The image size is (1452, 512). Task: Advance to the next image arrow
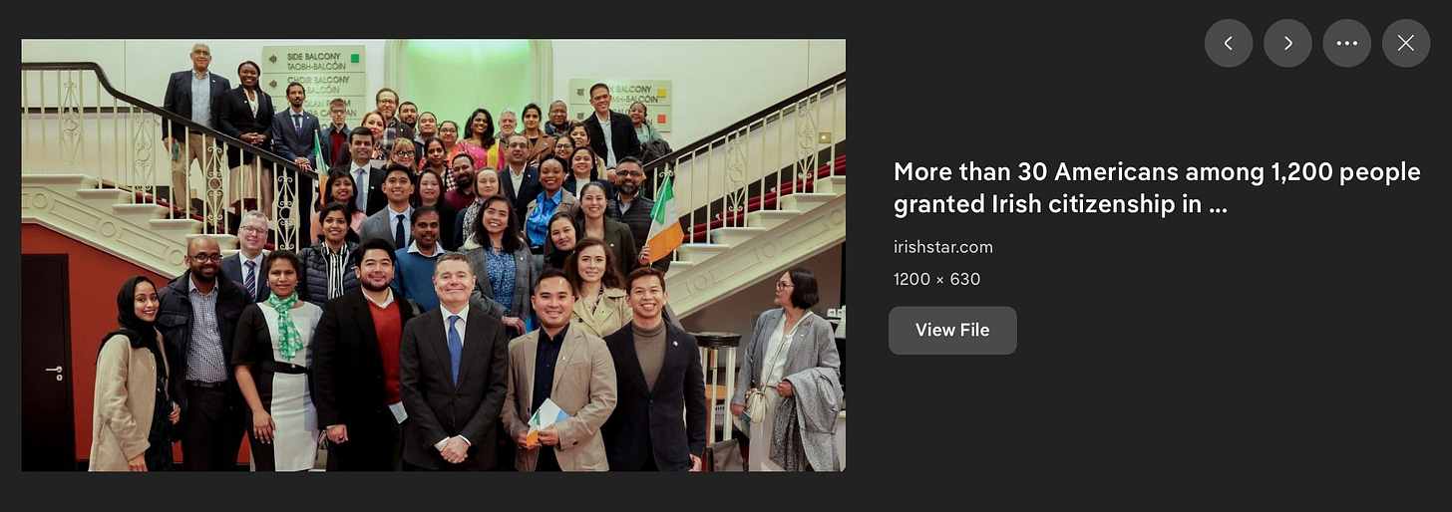pyautogui.click(x=1287, y=43)
